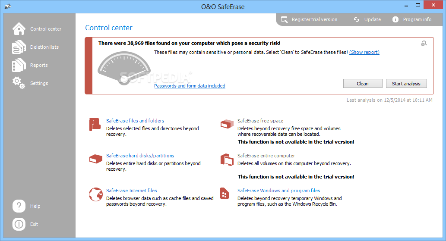Click the SafeErase entire computer heading
Screen dimensions: 446x241
[266, 156]
